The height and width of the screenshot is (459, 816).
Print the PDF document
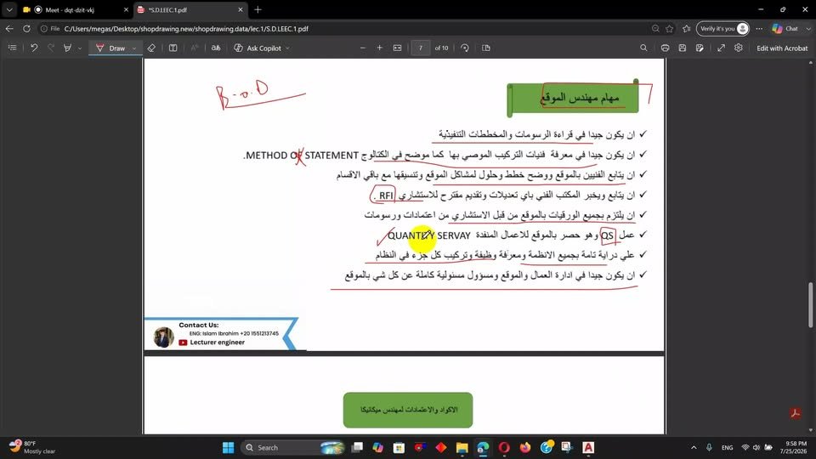665,48
